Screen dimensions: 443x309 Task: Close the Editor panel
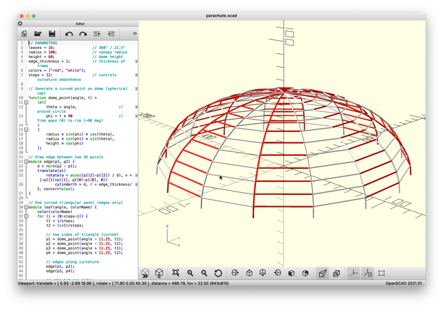tap(20, 24)
